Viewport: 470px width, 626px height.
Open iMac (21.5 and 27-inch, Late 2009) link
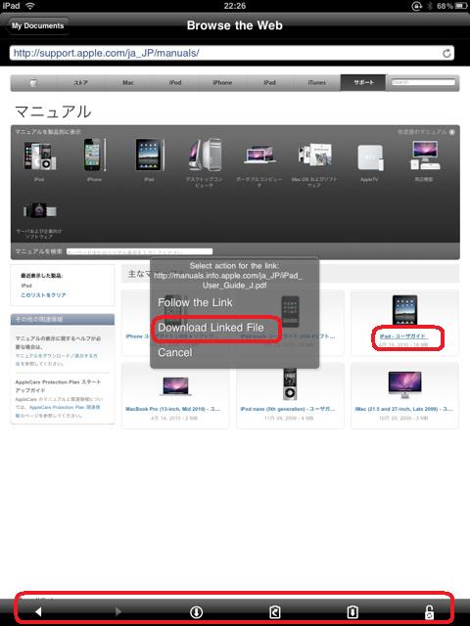click(x=403, y=409)
